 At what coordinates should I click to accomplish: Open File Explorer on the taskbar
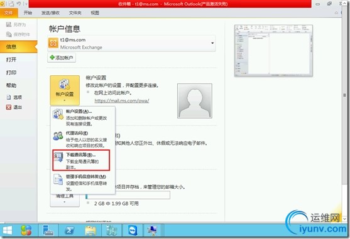tap(90, 230)
